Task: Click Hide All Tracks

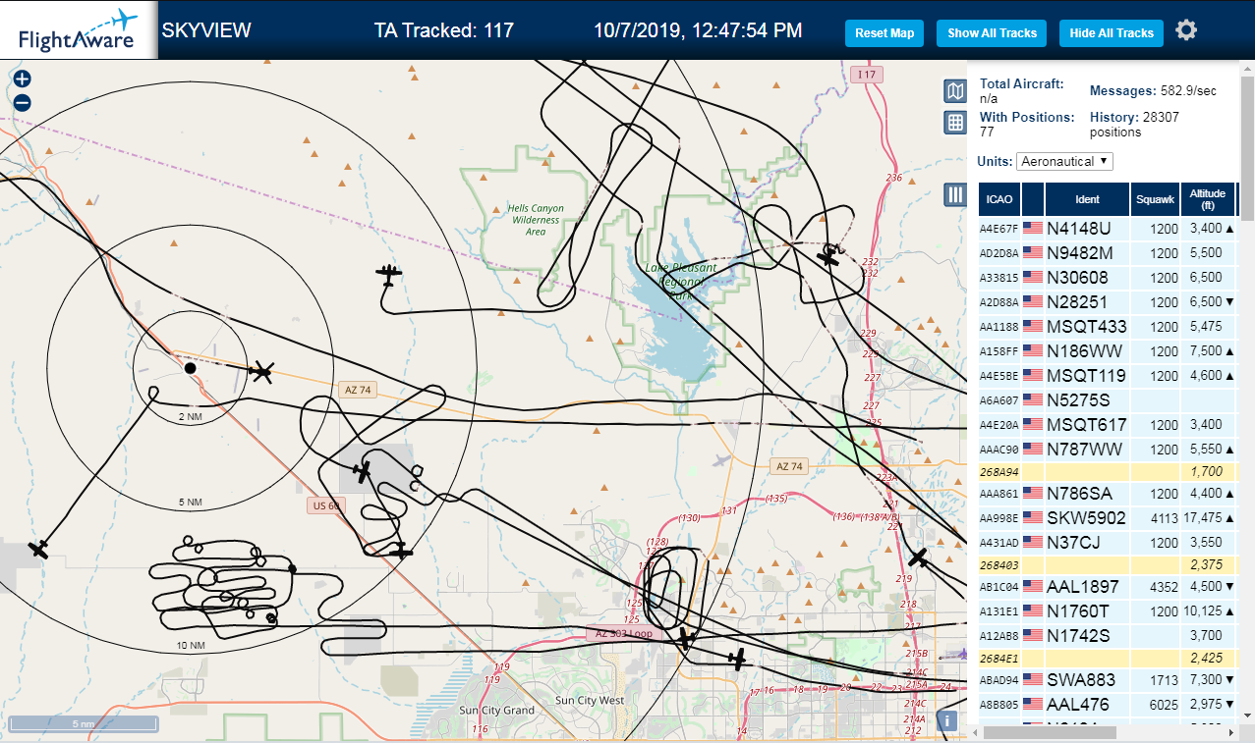Action: click(x=1112, y=32)
